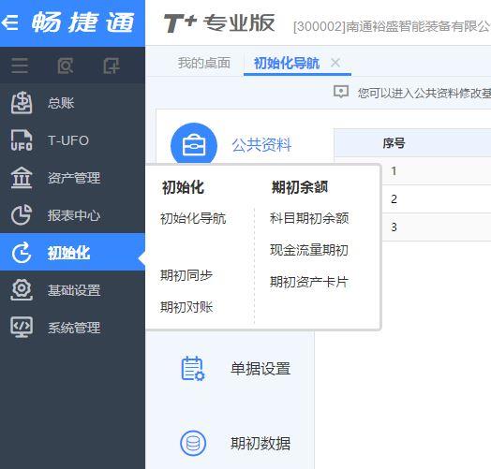Viewport: 491px width, 469px height.
Task: Open 现金流量期初 from flyout menu
Action: coord(309,250)
